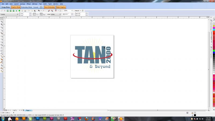This screenshot has height=121, width=215.
Task: Open the Effects menu
Action: (29, 4)
